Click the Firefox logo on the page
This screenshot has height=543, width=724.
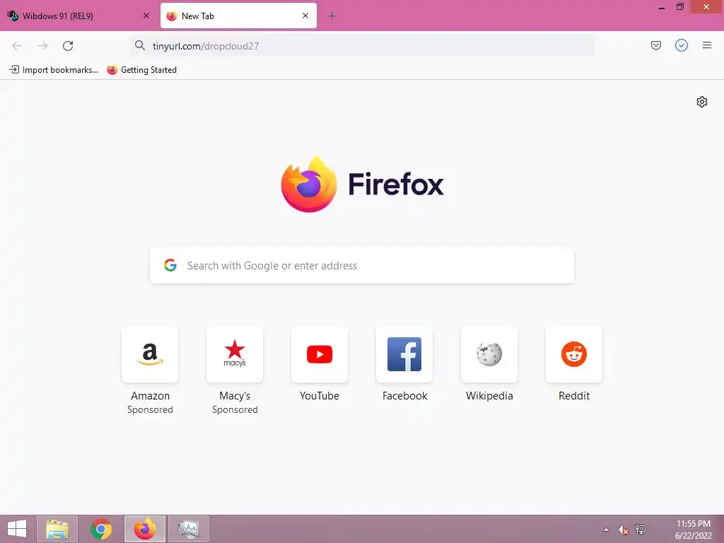click(x=309, y=185)
